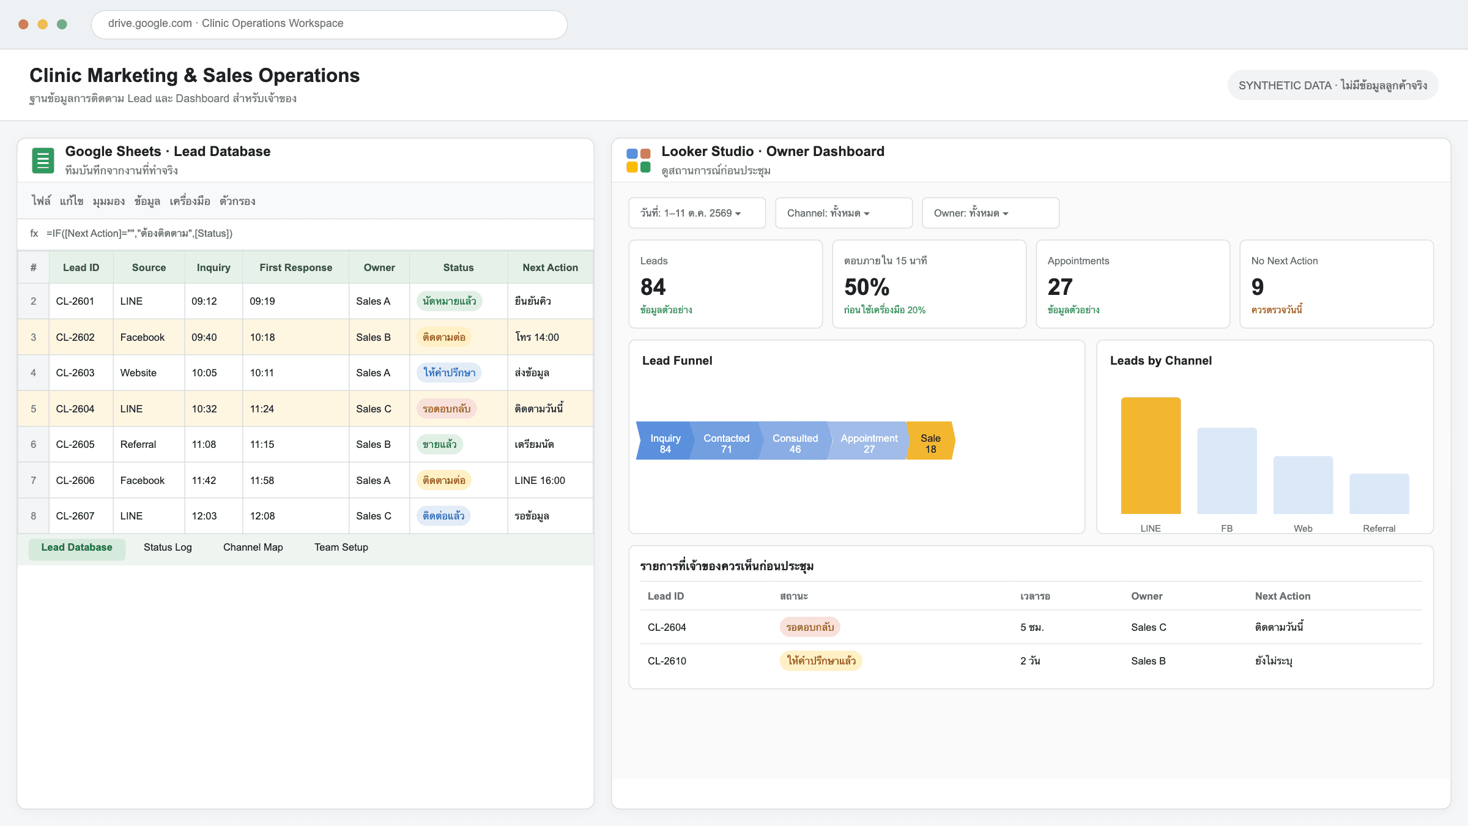Click the FB bar in Leads by Channel

point(1227,471)
